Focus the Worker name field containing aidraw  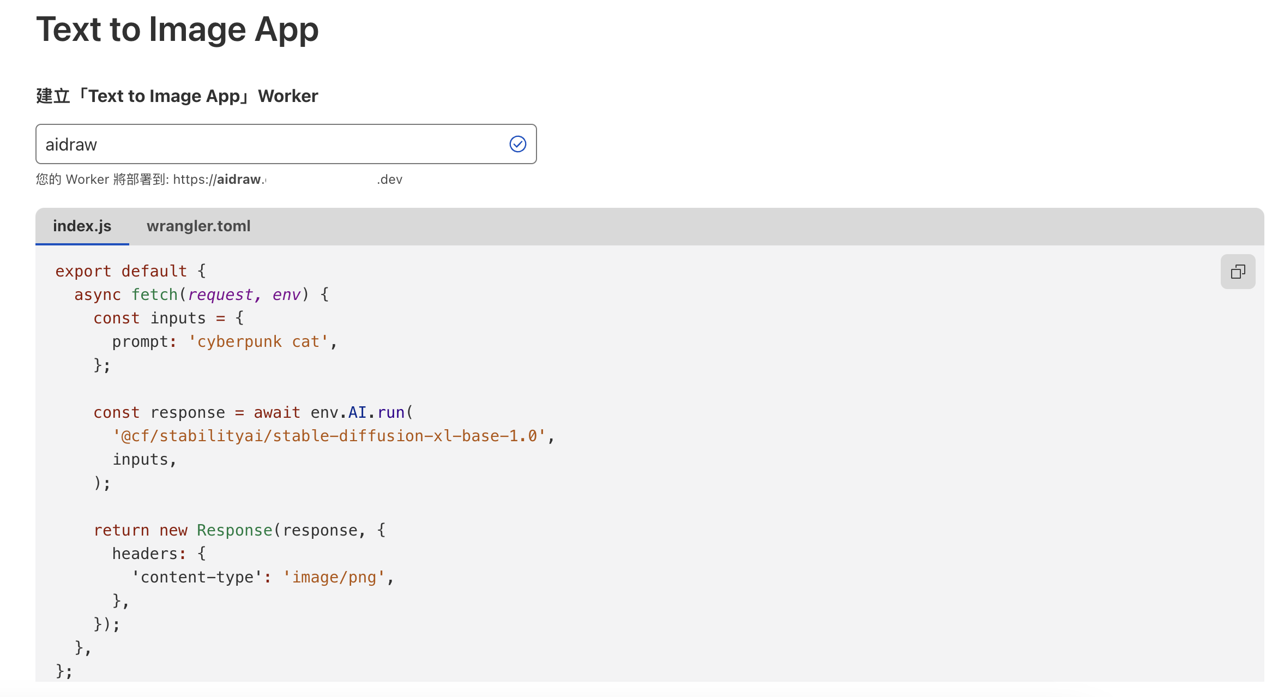pyautogui.click(x=273, y=144)
